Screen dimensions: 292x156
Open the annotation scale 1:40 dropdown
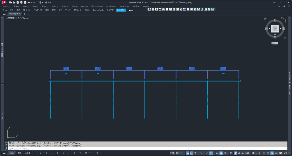248,153
